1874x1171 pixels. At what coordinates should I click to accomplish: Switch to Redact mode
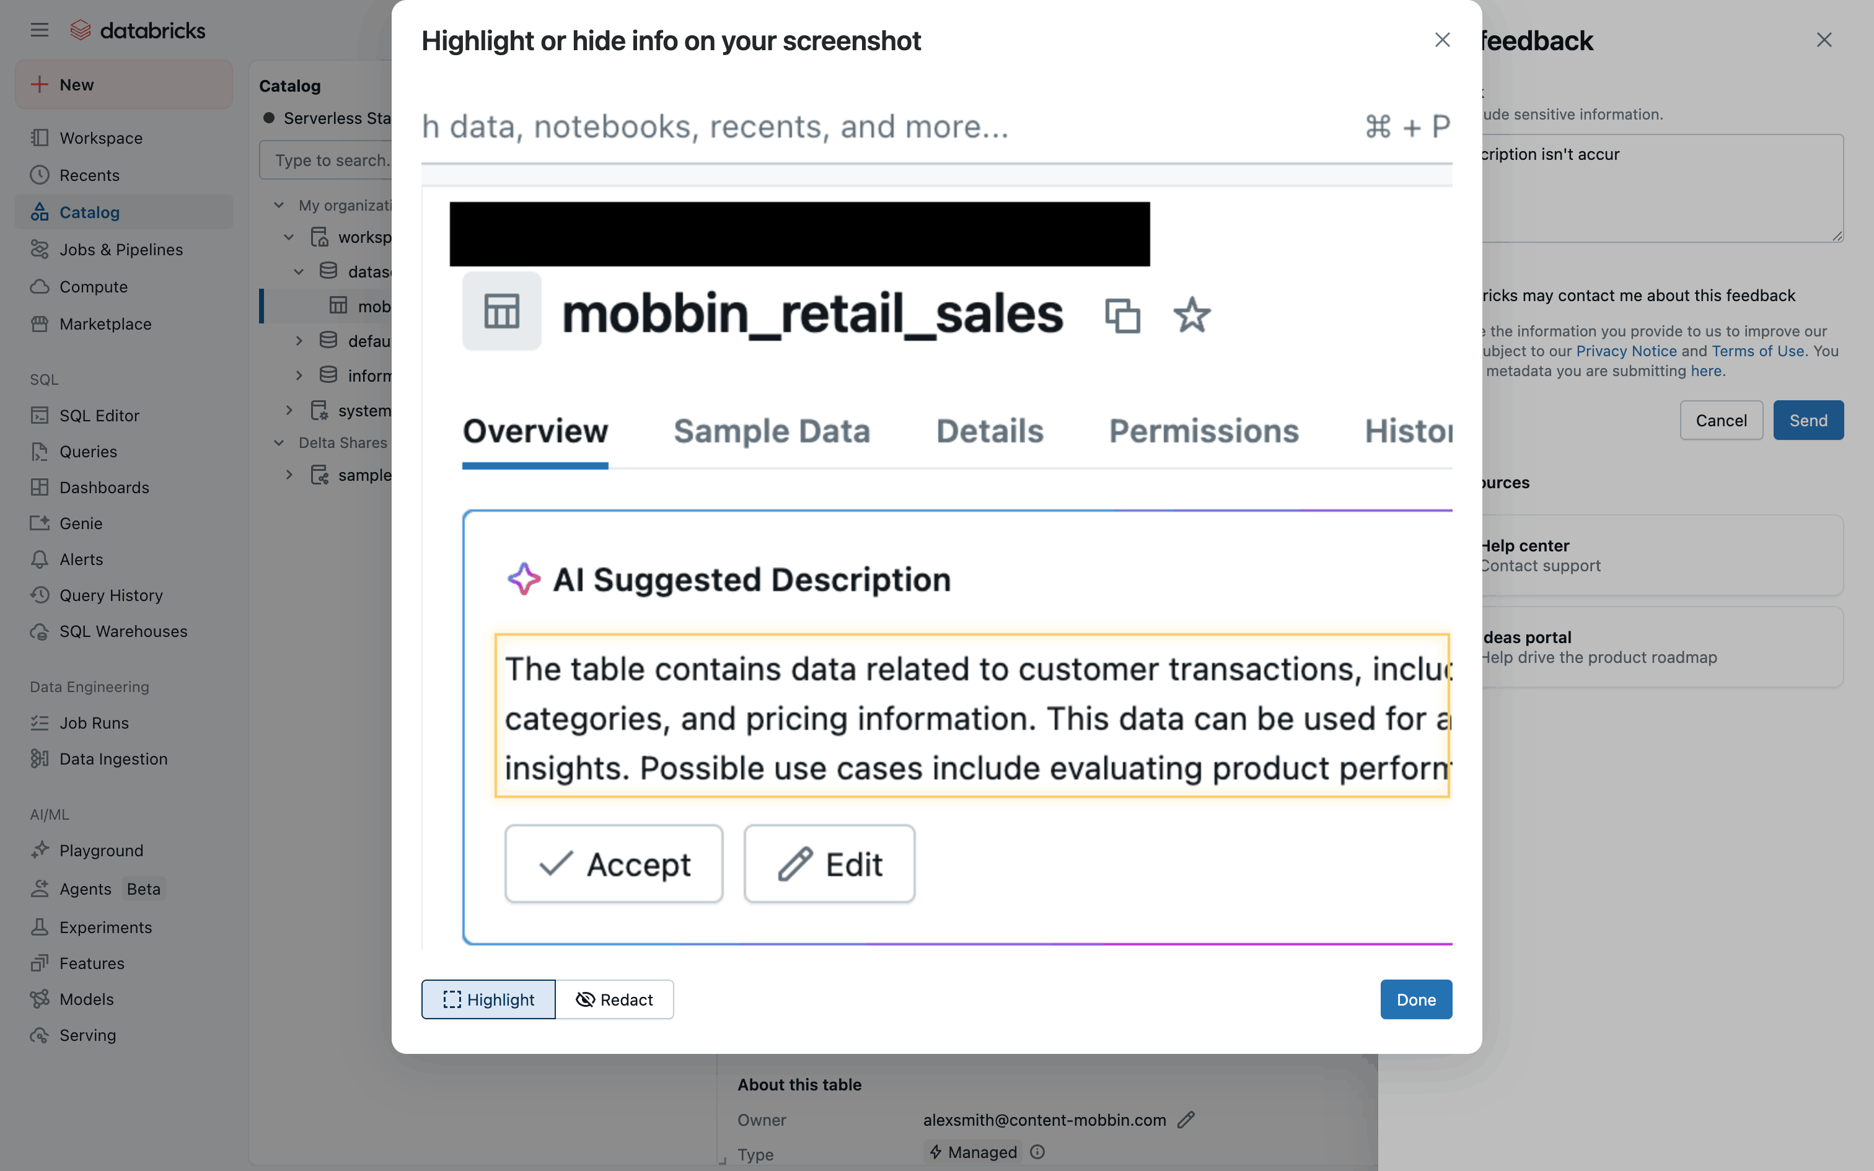615,1000
